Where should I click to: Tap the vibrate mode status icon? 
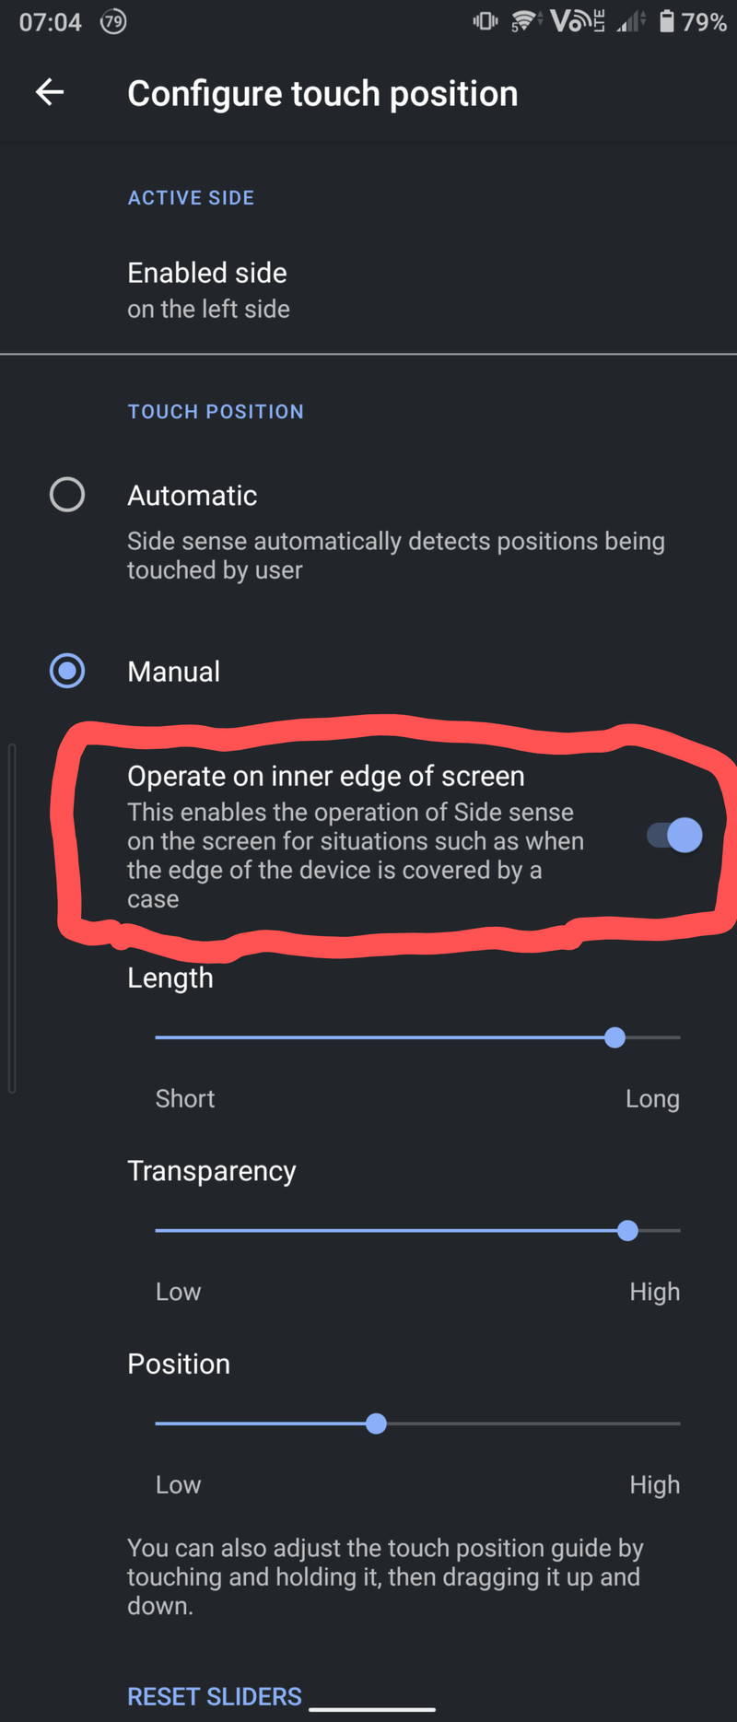click(485, 21)
